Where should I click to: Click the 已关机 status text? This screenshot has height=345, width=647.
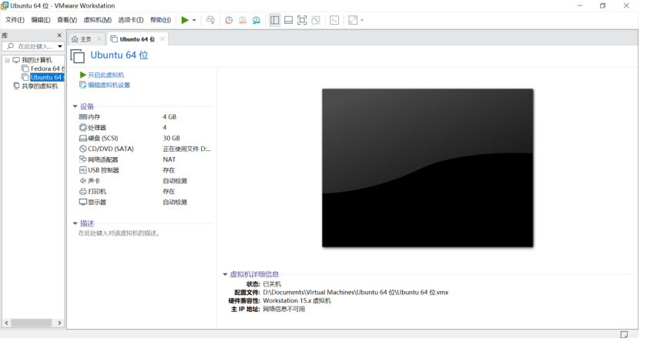pyautogui.click(x=272, y=284)
